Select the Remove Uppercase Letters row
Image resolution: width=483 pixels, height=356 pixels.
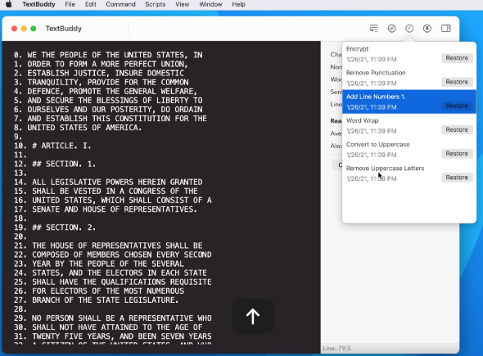409,173
